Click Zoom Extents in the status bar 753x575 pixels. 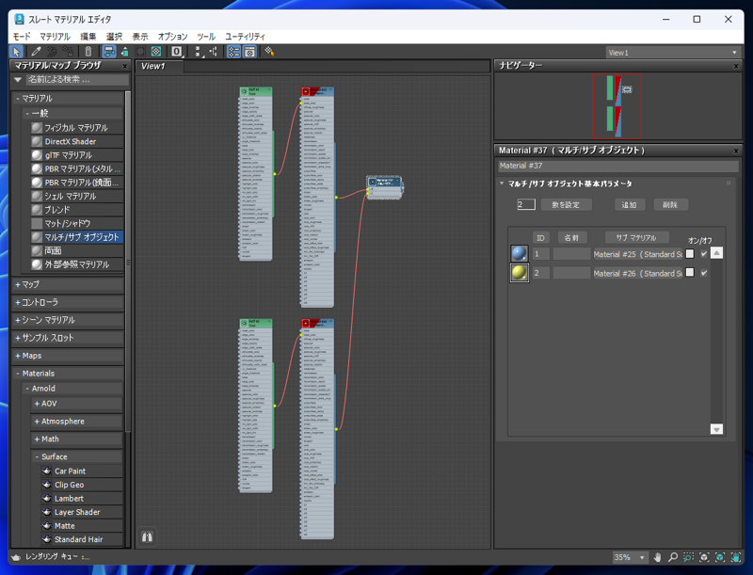point(704,557)
